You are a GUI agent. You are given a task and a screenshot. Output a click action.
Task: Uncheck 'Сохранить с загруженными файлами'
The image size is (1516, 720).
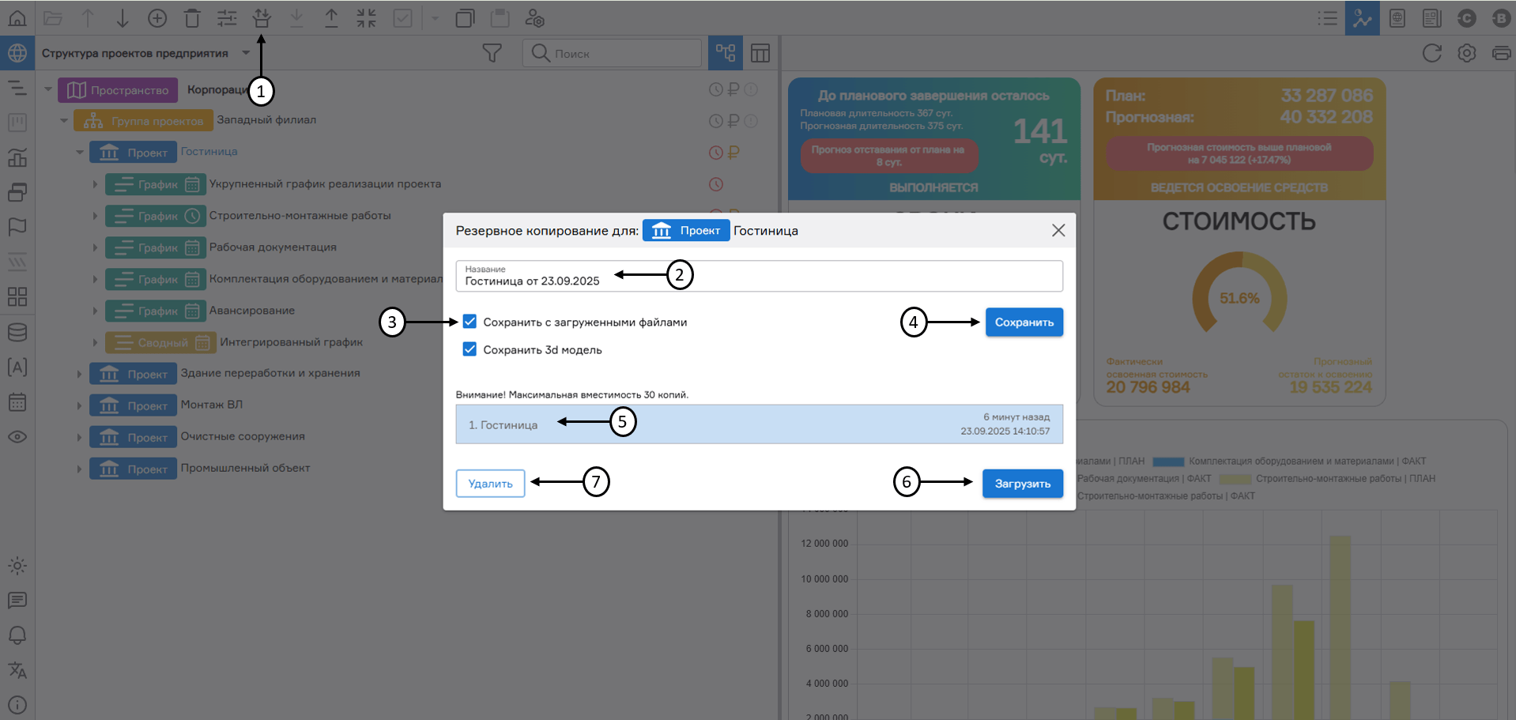coord(470,322)
